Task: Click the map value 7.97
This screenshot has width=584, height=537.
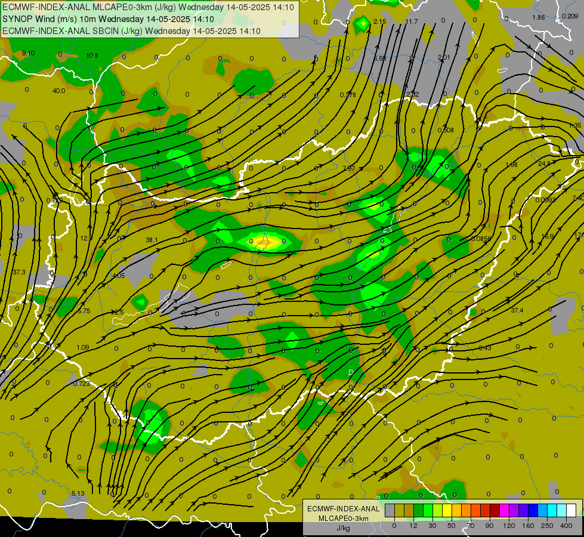Action: (x=348, y=168)
